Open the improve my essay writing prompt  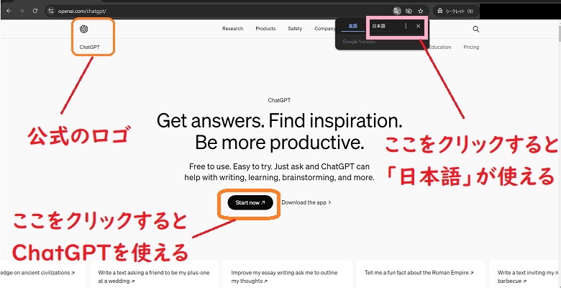click(287, 274)
